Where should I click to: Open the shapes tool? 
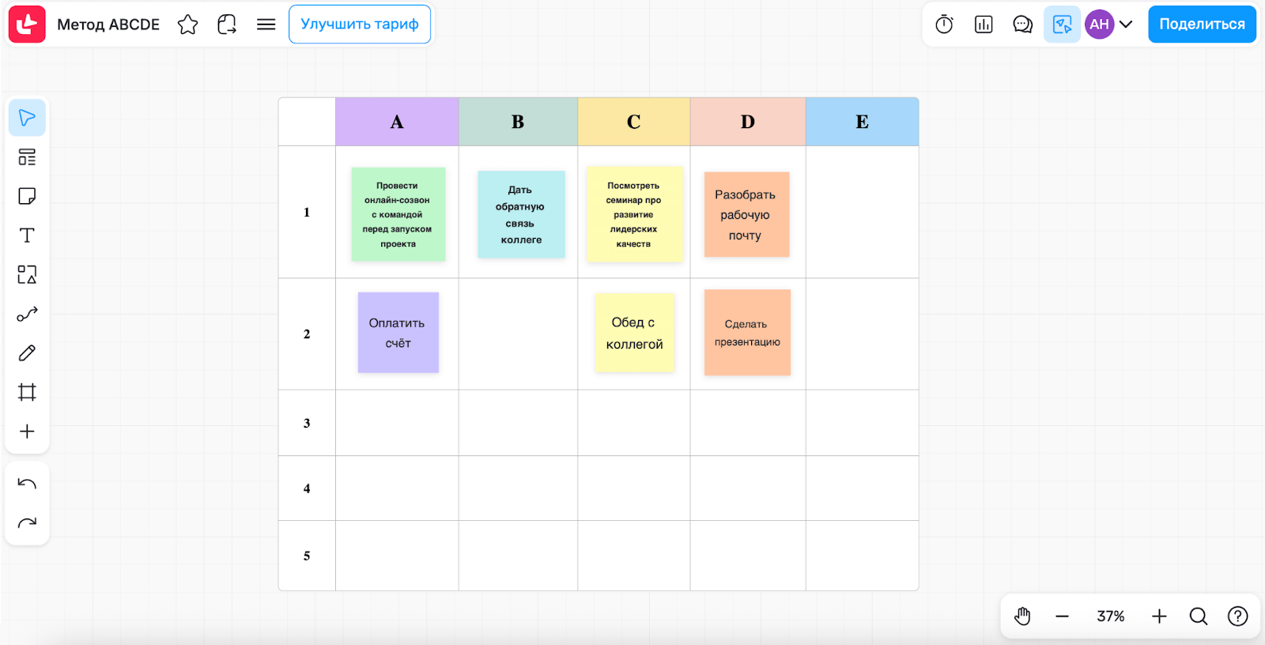pyautogui.click(x=27, y=274)
